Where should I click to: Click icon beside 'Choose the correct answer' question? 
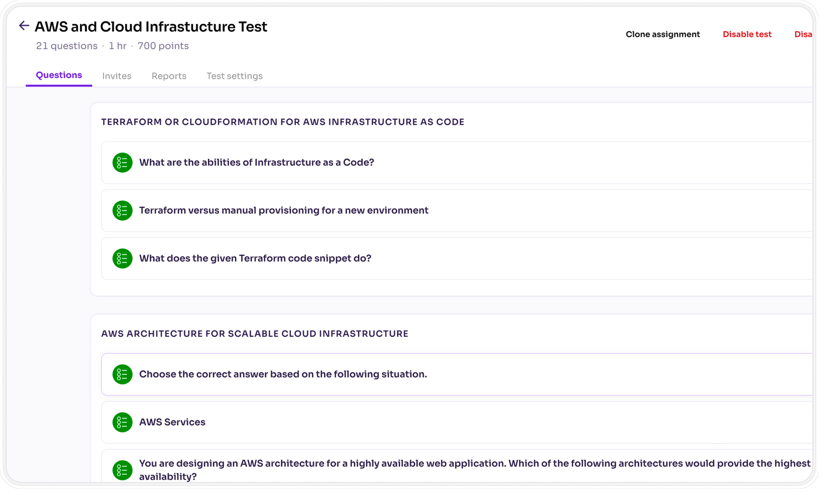point(122,374)
